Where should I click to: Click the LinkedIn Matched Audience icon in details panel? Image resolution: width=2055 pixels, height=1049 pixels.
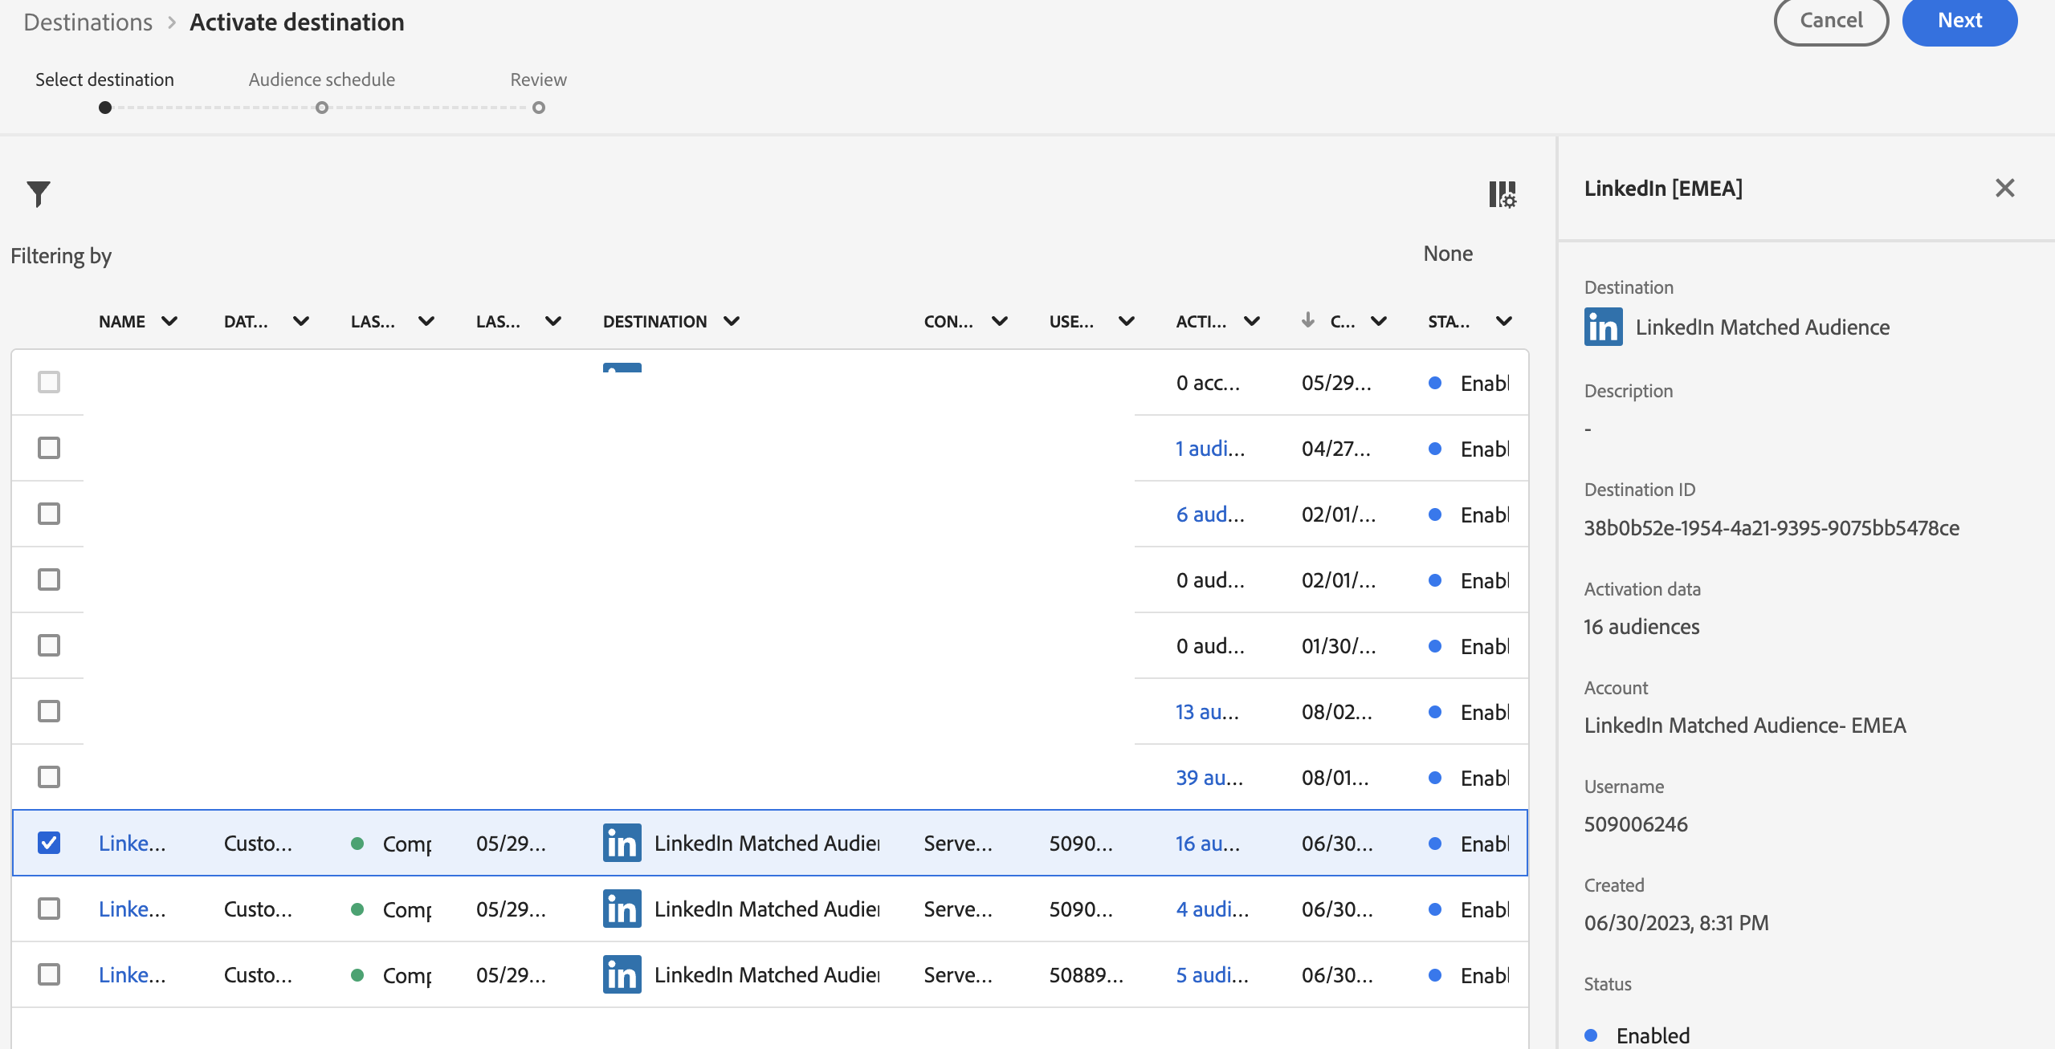[x=1602, y=326]
